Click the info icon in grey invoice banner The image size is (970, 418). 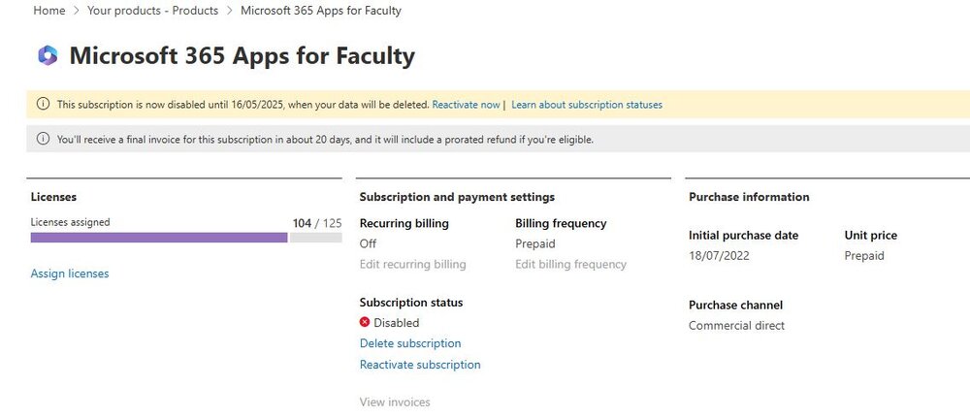[x=43, y=139]
